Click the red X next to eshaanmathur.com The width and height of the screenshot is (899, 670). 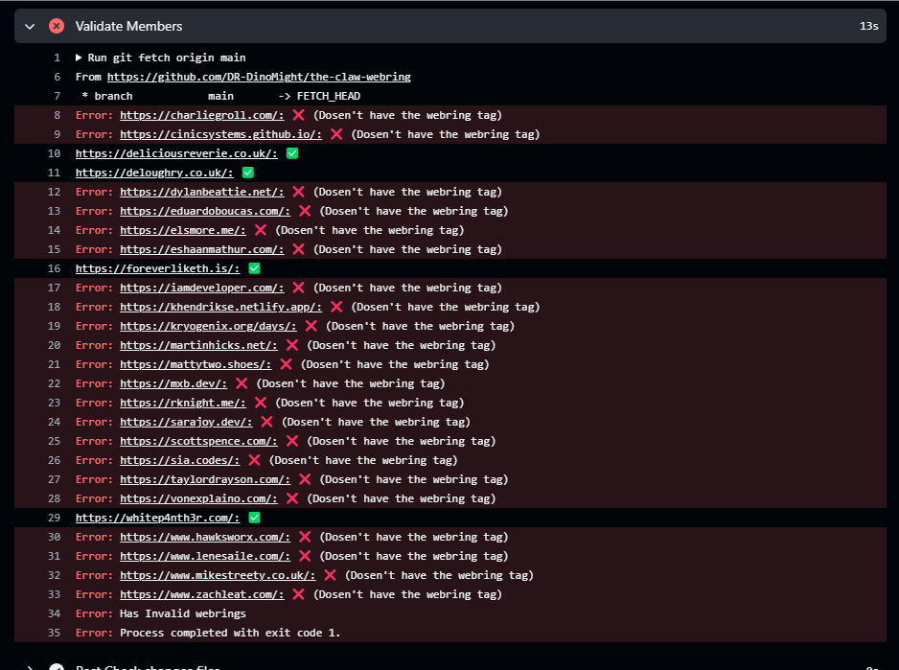point(298,249)
